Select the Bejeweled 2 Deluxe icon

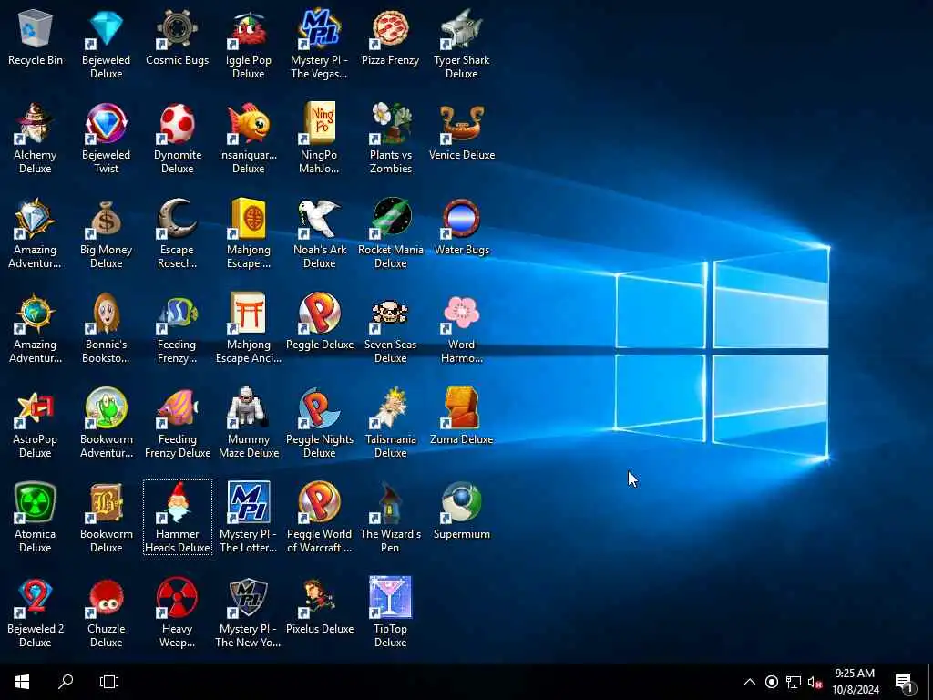[36, 597]
